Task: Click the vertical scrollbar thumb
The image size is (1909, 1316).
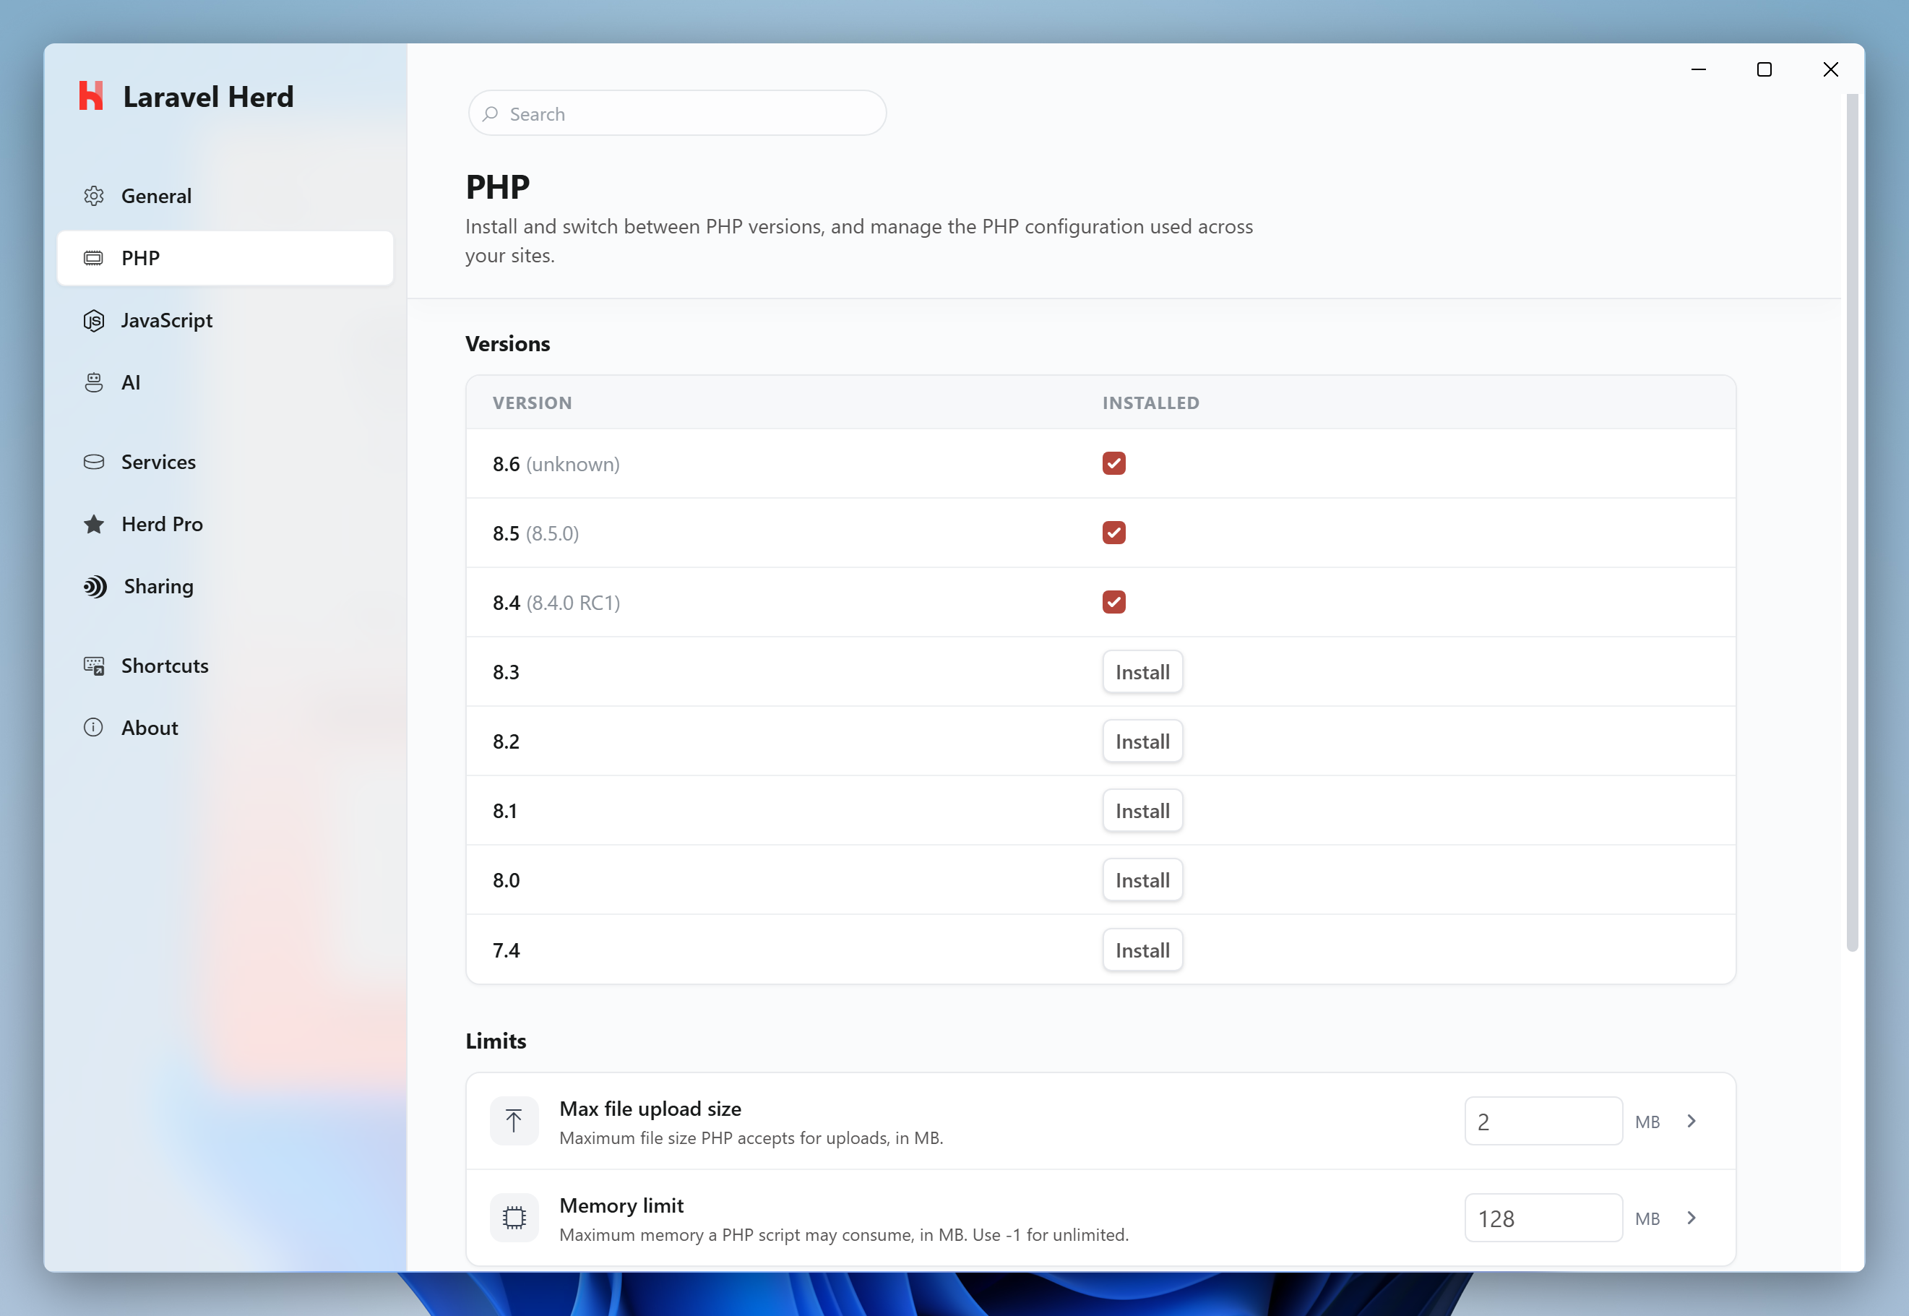Action: pos(1852,522)
